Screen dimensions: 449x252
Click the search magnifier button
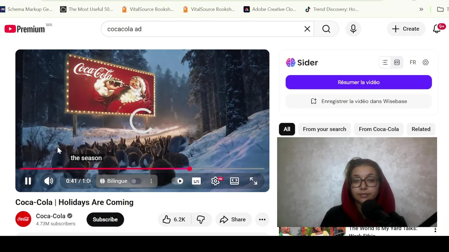(326, 29)
